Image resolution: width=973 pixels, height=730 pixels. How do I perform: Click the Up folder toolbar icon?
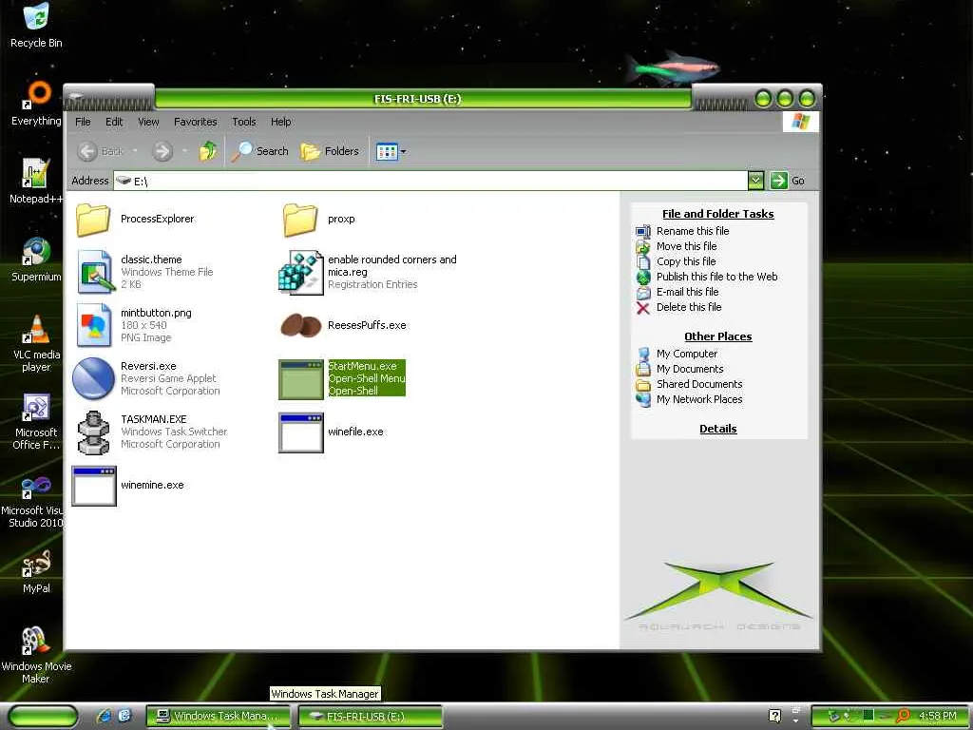[x=208, y=151]
